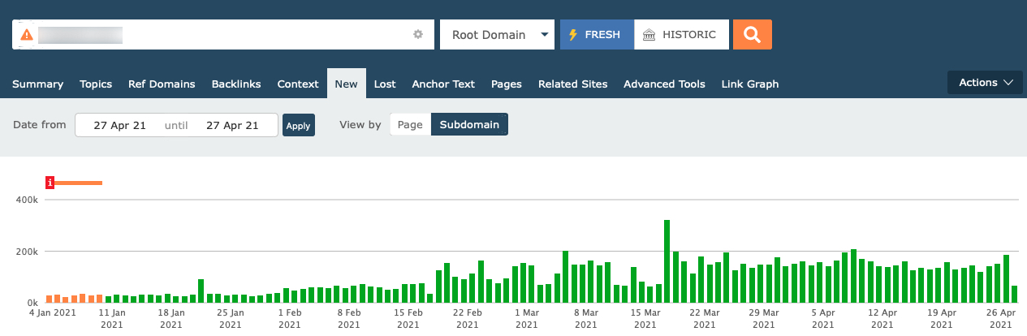This screenshot has height=336, width=1027.
Task: Open the Summary tab
Action: pyautogui.click(x=37, y=84)
